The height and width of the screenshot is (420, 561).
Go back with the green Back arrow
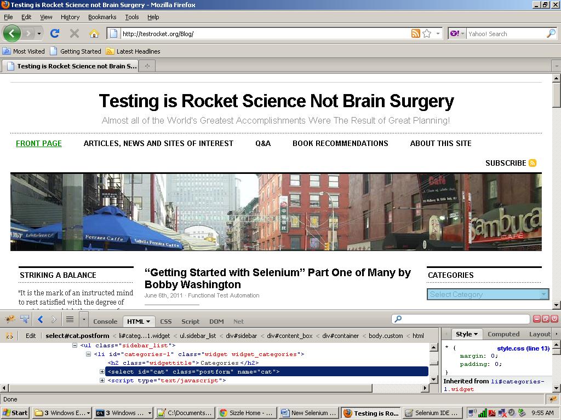click(12, 33)
